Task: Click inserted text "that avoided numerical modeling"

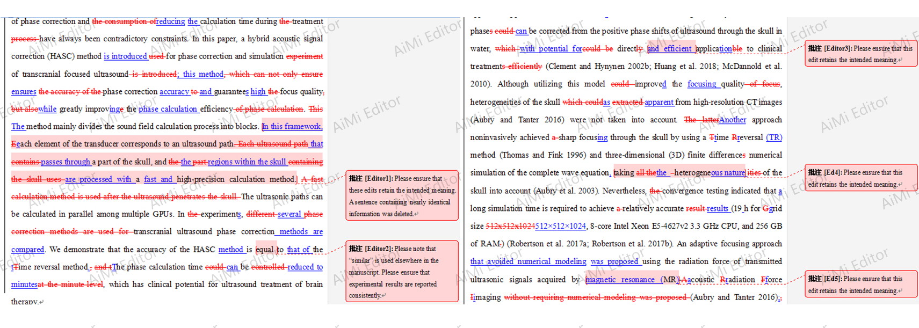Action: coord(529,261)
